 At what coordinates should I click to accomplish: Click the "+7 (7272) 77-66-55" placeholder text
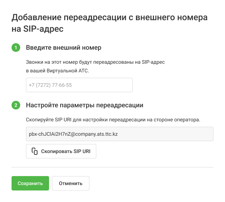pos(50,85)
